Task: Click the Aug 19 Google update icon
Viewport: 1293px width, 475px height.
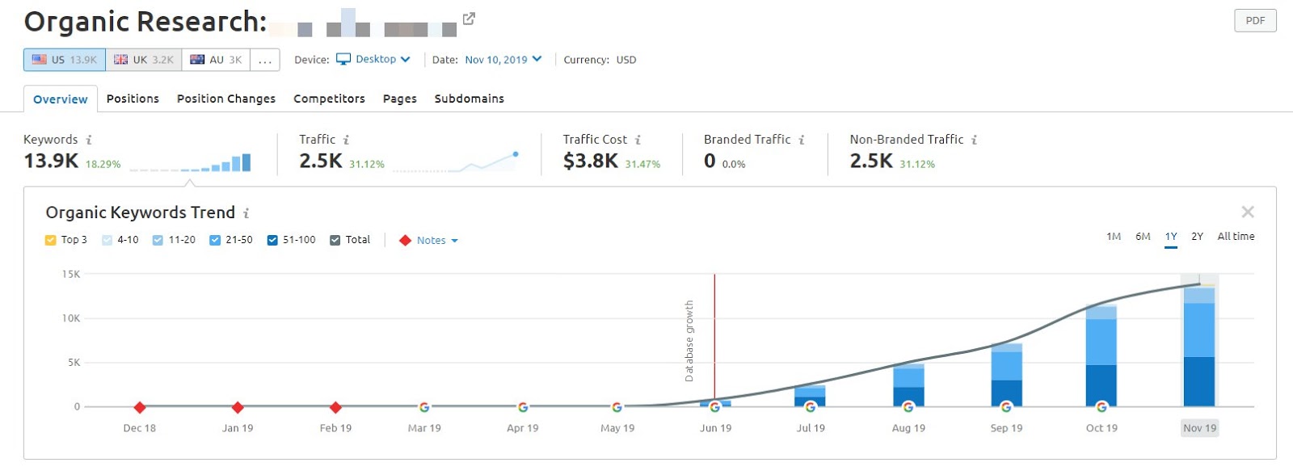Action: click(908, 407)
